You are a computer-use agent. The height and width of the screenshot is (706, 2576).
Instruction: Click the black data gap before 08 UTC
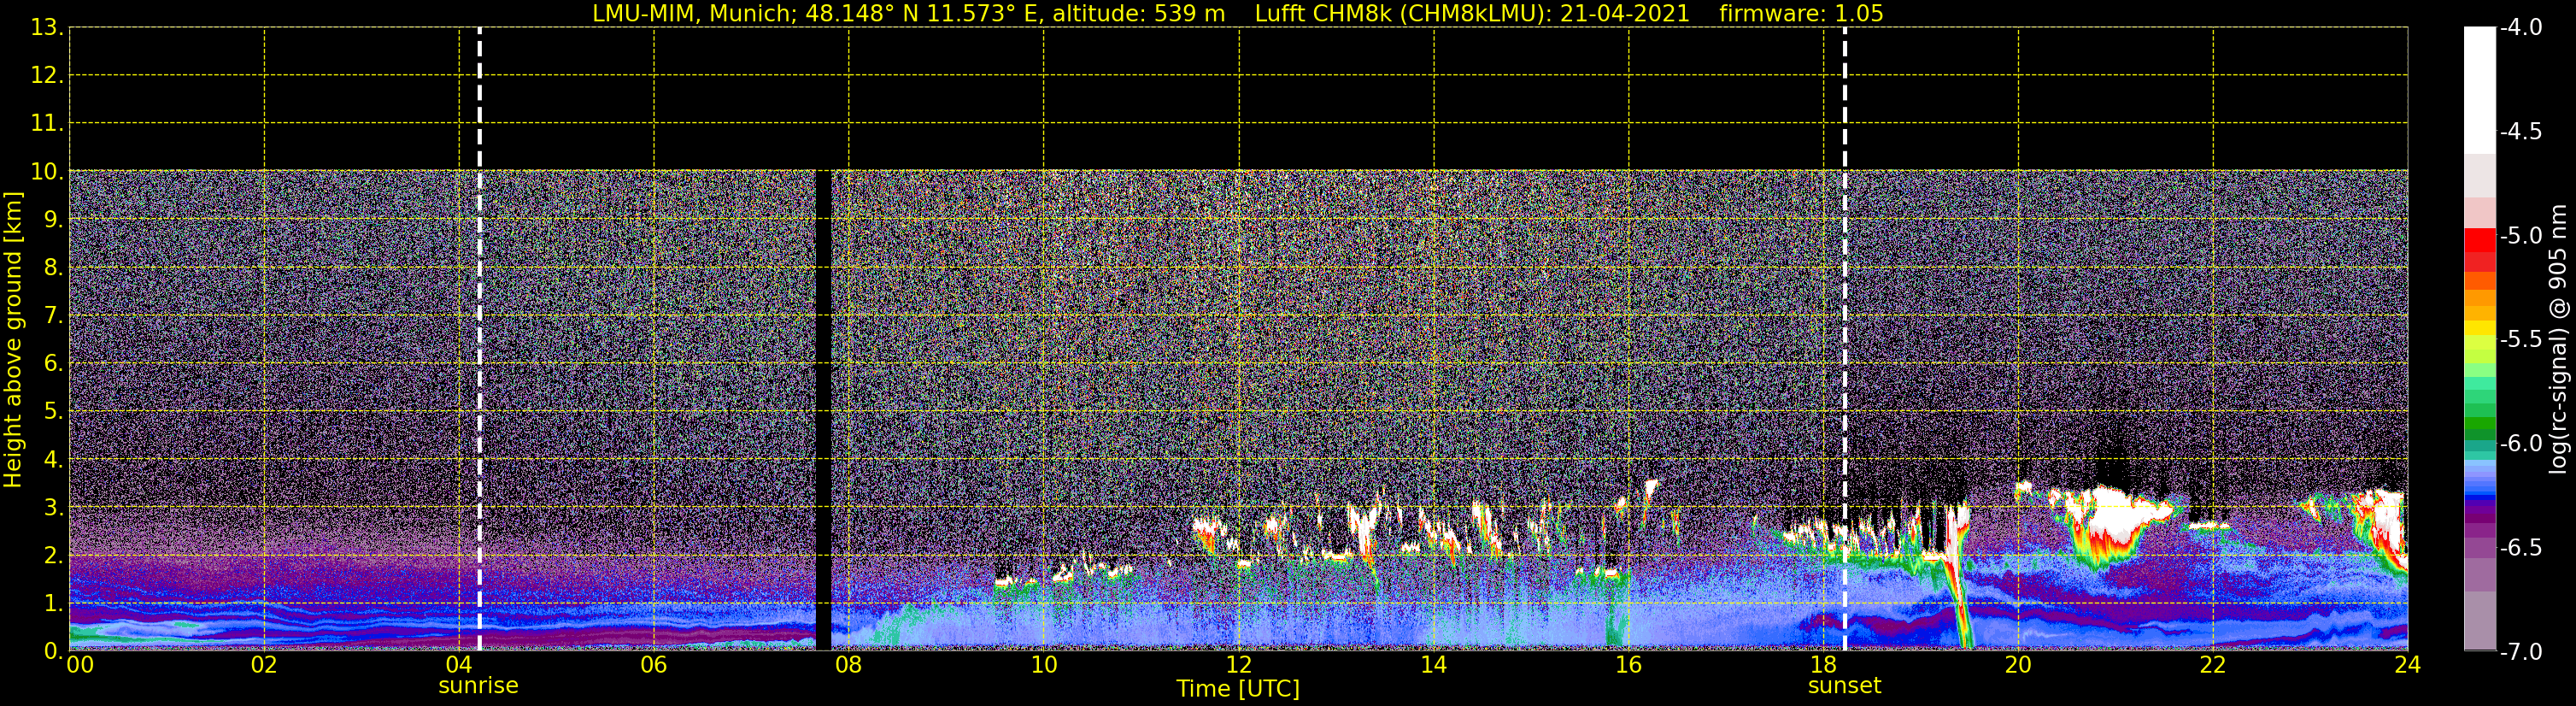pyautogui.click(x=823, y=410)
